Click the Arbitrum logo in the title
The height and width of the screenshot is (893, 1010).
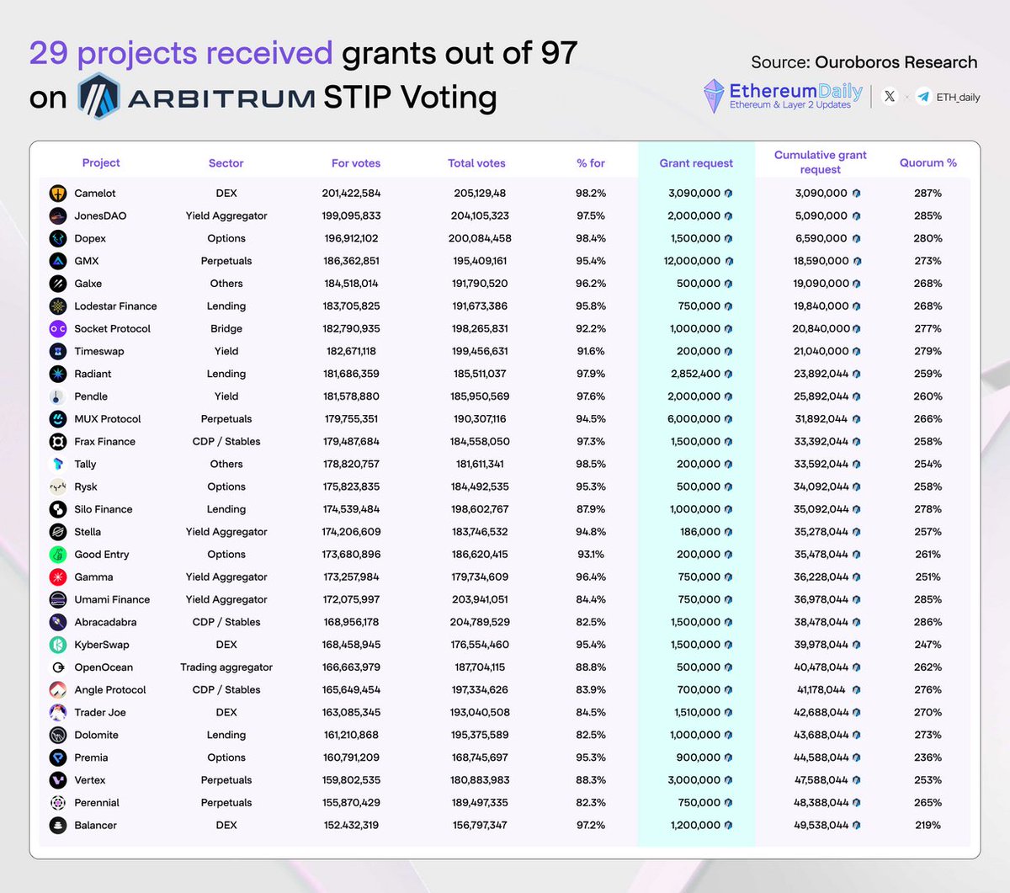click(99, 96)
